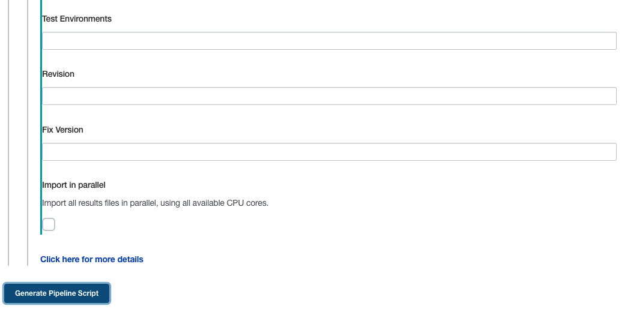Click the Import in parallel heading
This screenshot has height=309, width=642.
(74, 185)
